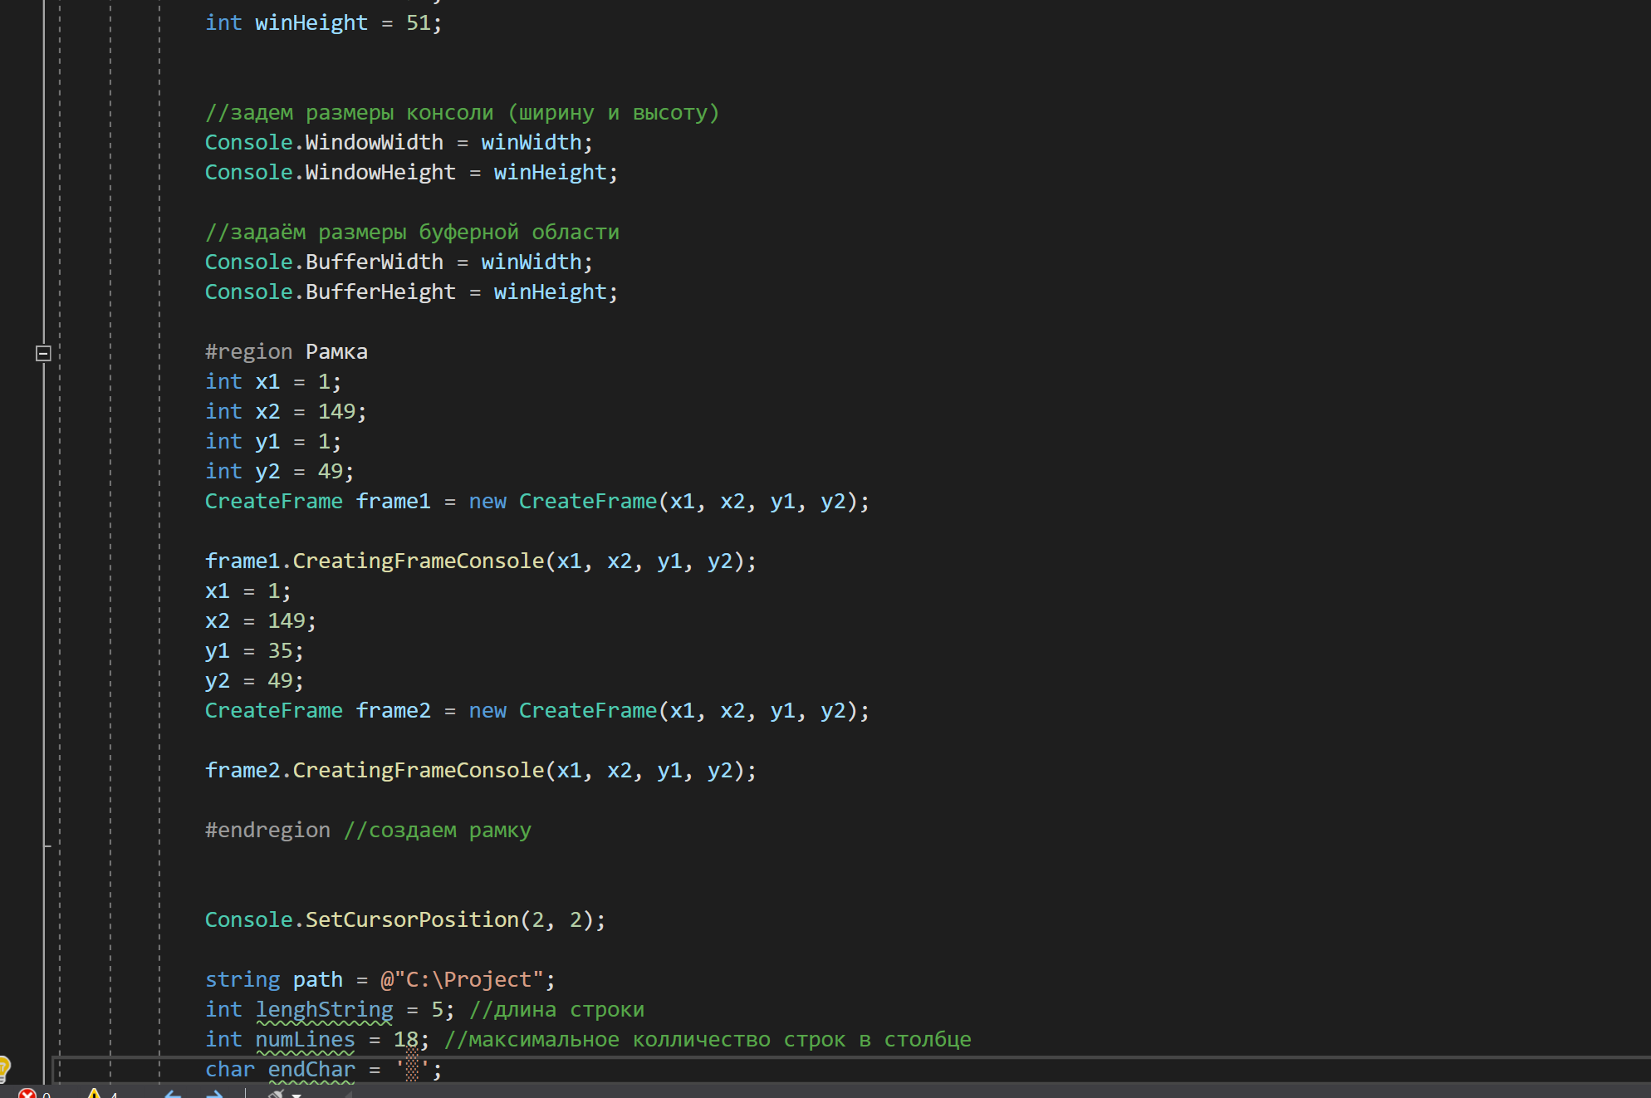Click the winHeight declaration value 51
The height and width of the screenshot is (1098, 1651).
click(418, 22)
